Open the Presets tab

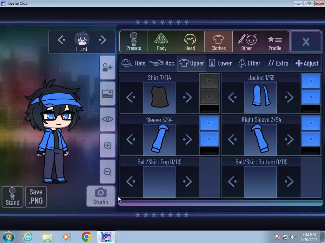[x=134, y=41]
